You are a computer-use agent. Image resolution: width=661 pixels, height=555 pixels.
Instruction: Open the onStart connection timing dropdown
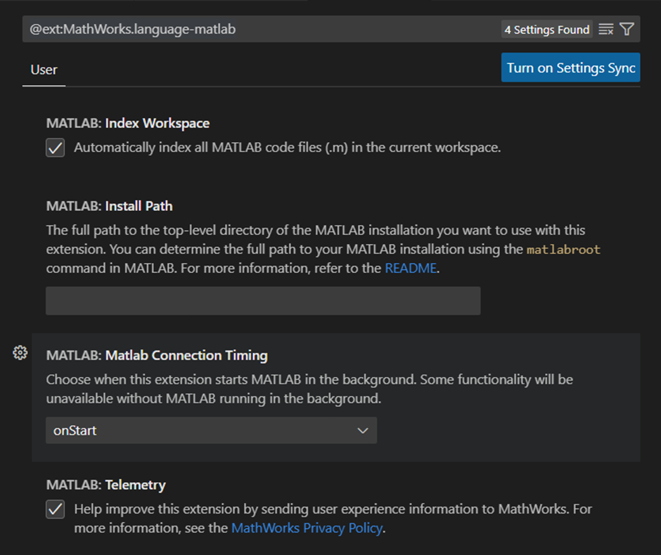(211, 430)
